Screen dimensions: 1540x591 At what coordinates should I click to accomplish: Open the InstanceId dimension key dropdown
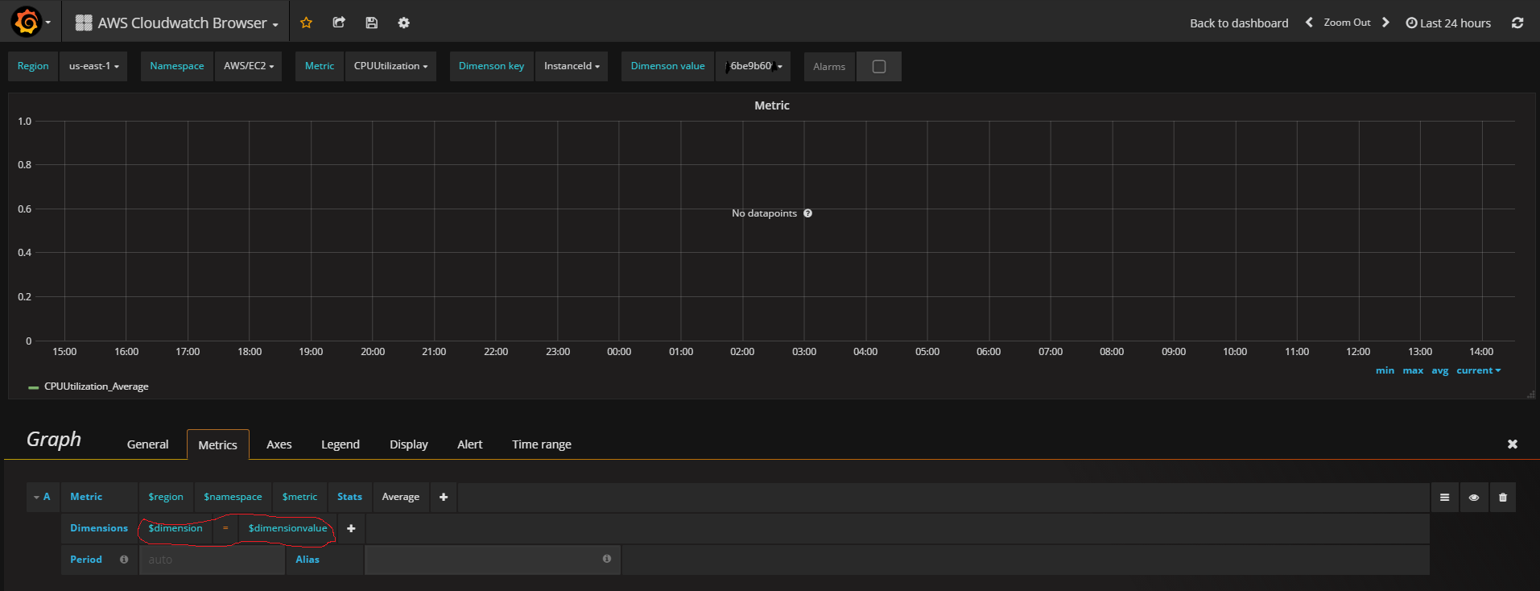click(x=572, y=66)
